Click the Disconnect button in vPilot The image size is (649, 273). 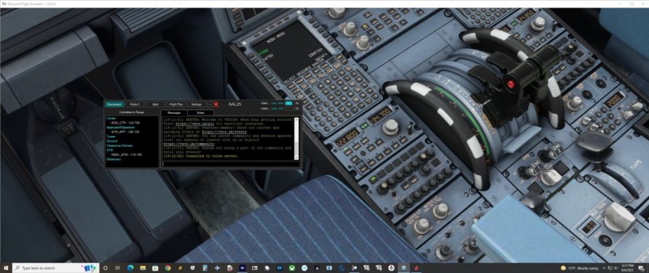114,104
